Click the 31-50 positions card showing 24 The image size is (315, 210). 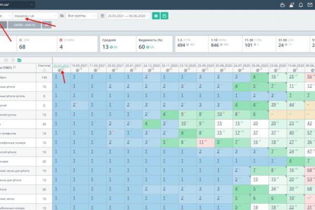pos(293,44)
